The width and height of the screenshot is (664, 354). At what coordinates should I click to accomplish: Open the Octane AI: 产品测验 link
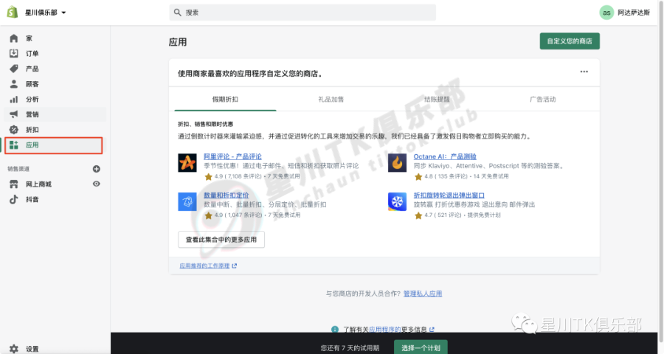(445, 156)
